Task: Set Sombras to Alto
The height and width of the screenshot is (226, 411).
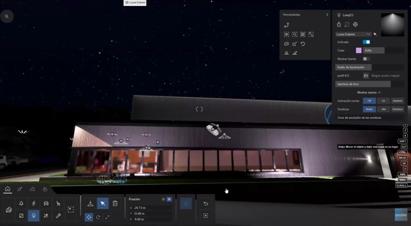Action: point(383,109)
